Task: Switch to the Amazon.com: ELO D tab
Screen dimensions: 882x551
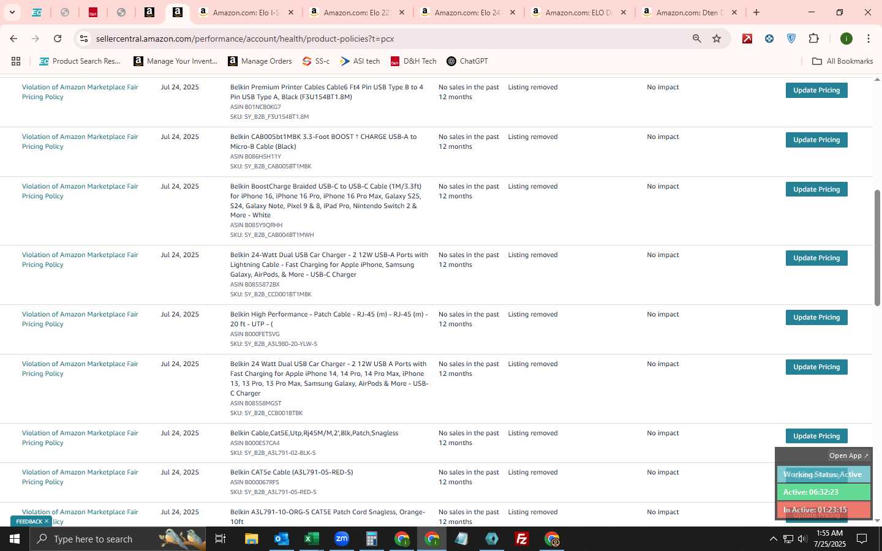Action: 579,12
